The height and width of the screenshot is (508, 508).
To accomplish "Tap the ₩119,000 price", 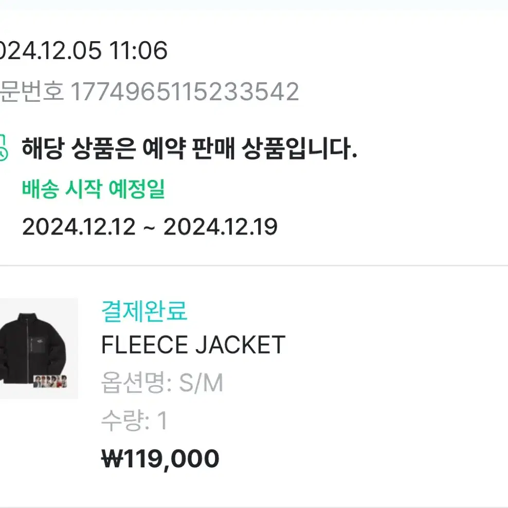I will pos(160,459).
